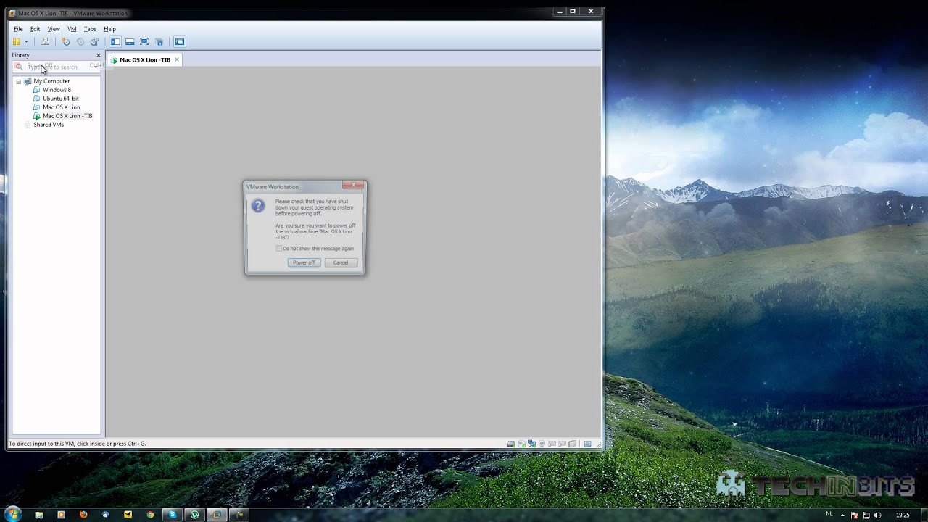
Task: Click the VMware Workstation taskbar button
Action: tap(217, 515)
